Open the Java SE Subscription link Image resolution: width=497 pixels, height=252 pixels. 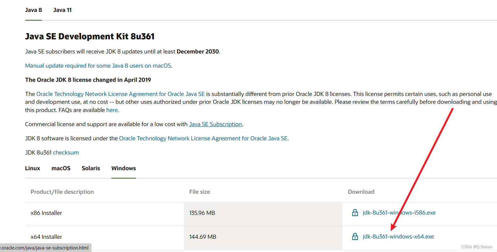(215, 124)
